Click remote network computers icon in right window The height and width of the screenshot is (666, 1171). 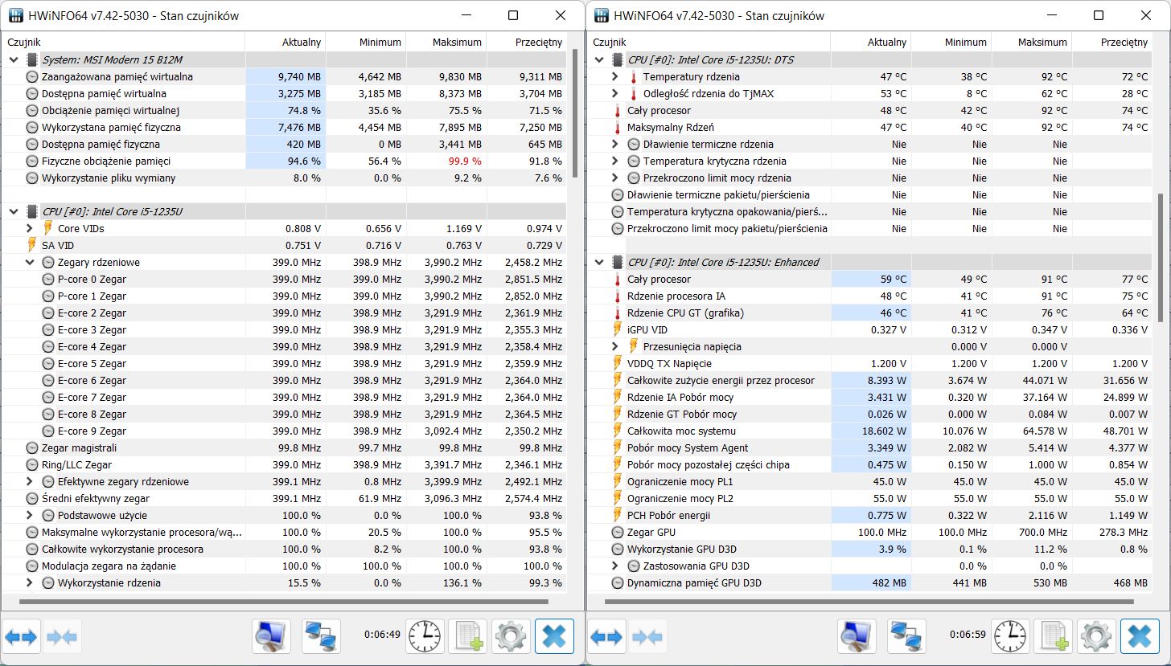[x=907, y=638]
